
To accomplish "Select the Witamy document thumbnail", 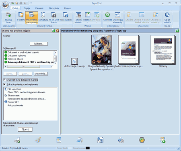I will pyautogui.click(x=163, y=49).
